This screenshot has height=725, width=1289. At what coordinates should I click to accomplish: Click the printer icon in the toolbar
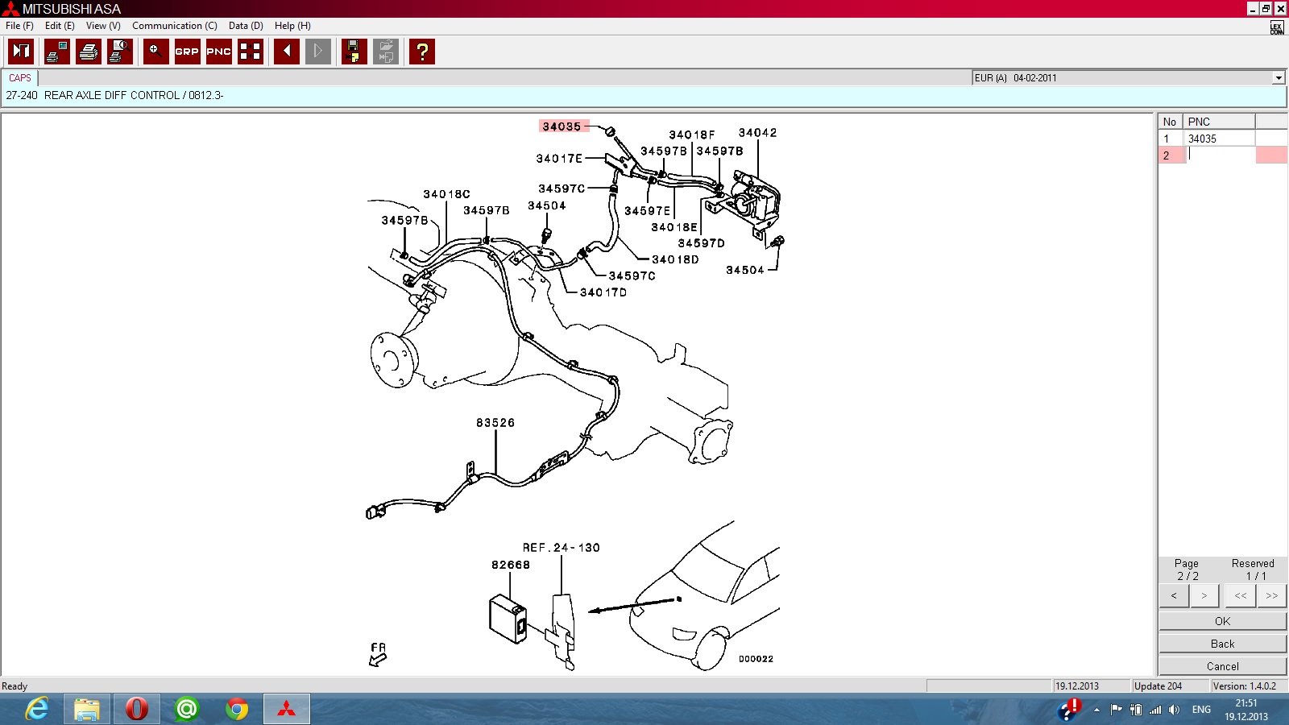(88, 52)
